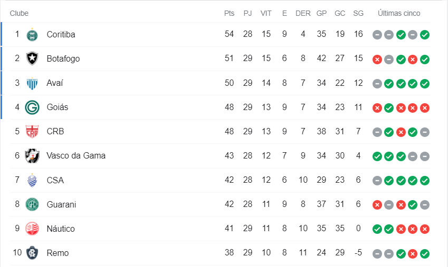This screenshot has height=267, width=448.
Task: Click Botafogo's first red loss result icon
Action: click(377, 59)
